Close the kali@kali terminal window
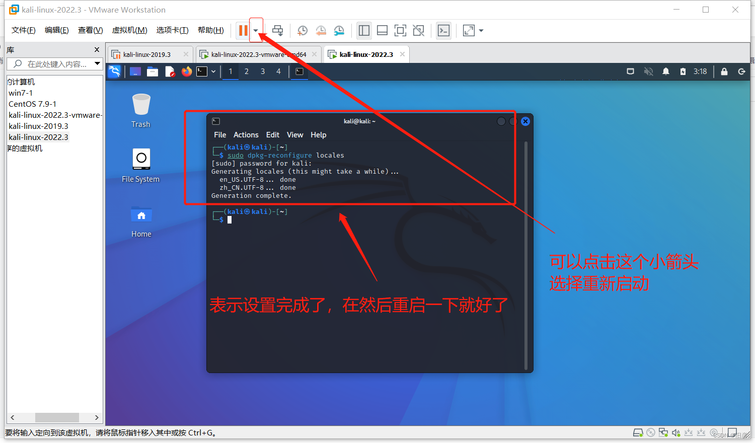The image size is (755, 443). coord(525,121)
